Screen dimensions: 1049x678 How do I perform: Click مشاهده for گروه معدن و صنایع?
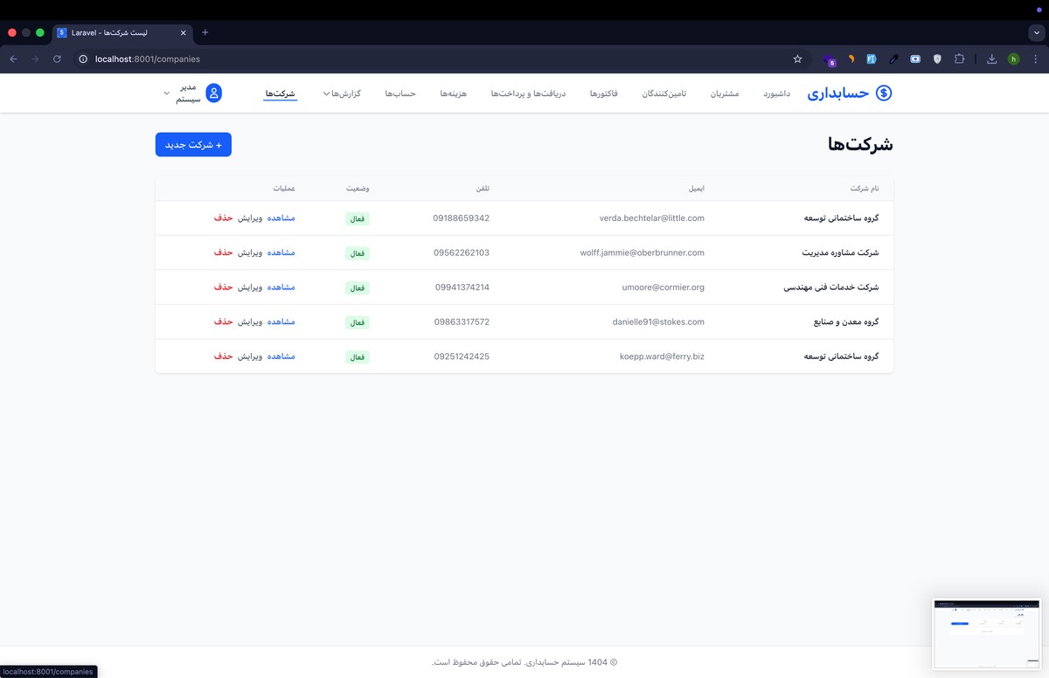point(281,322)
